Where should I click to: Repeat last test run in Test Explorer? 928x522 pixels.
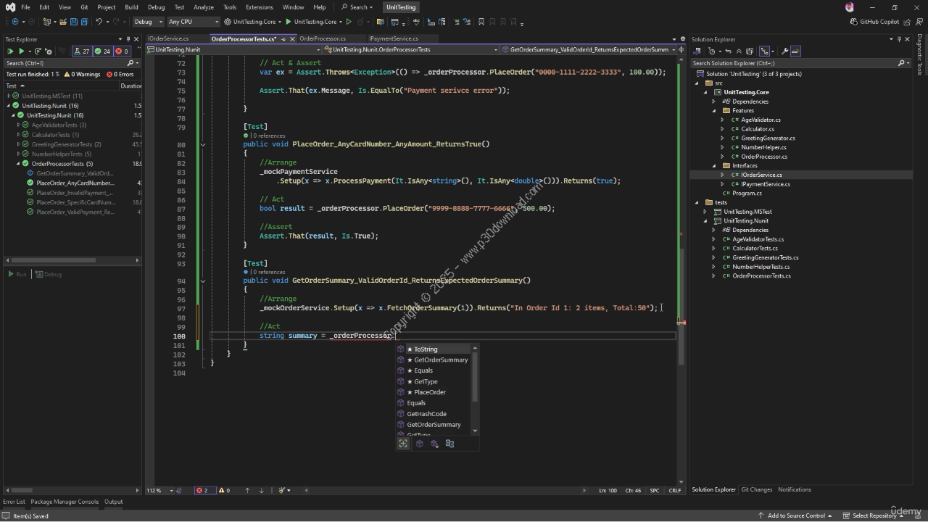[38, 51]
